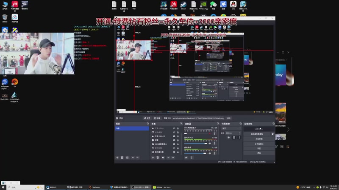Pop out the Controls dock panel
Screen dimensions: 339x190
click(x=273, y=124)
